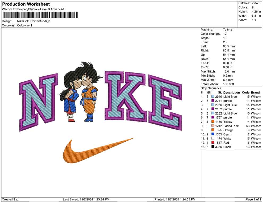Click the Brand column header

tap(255, 92)
